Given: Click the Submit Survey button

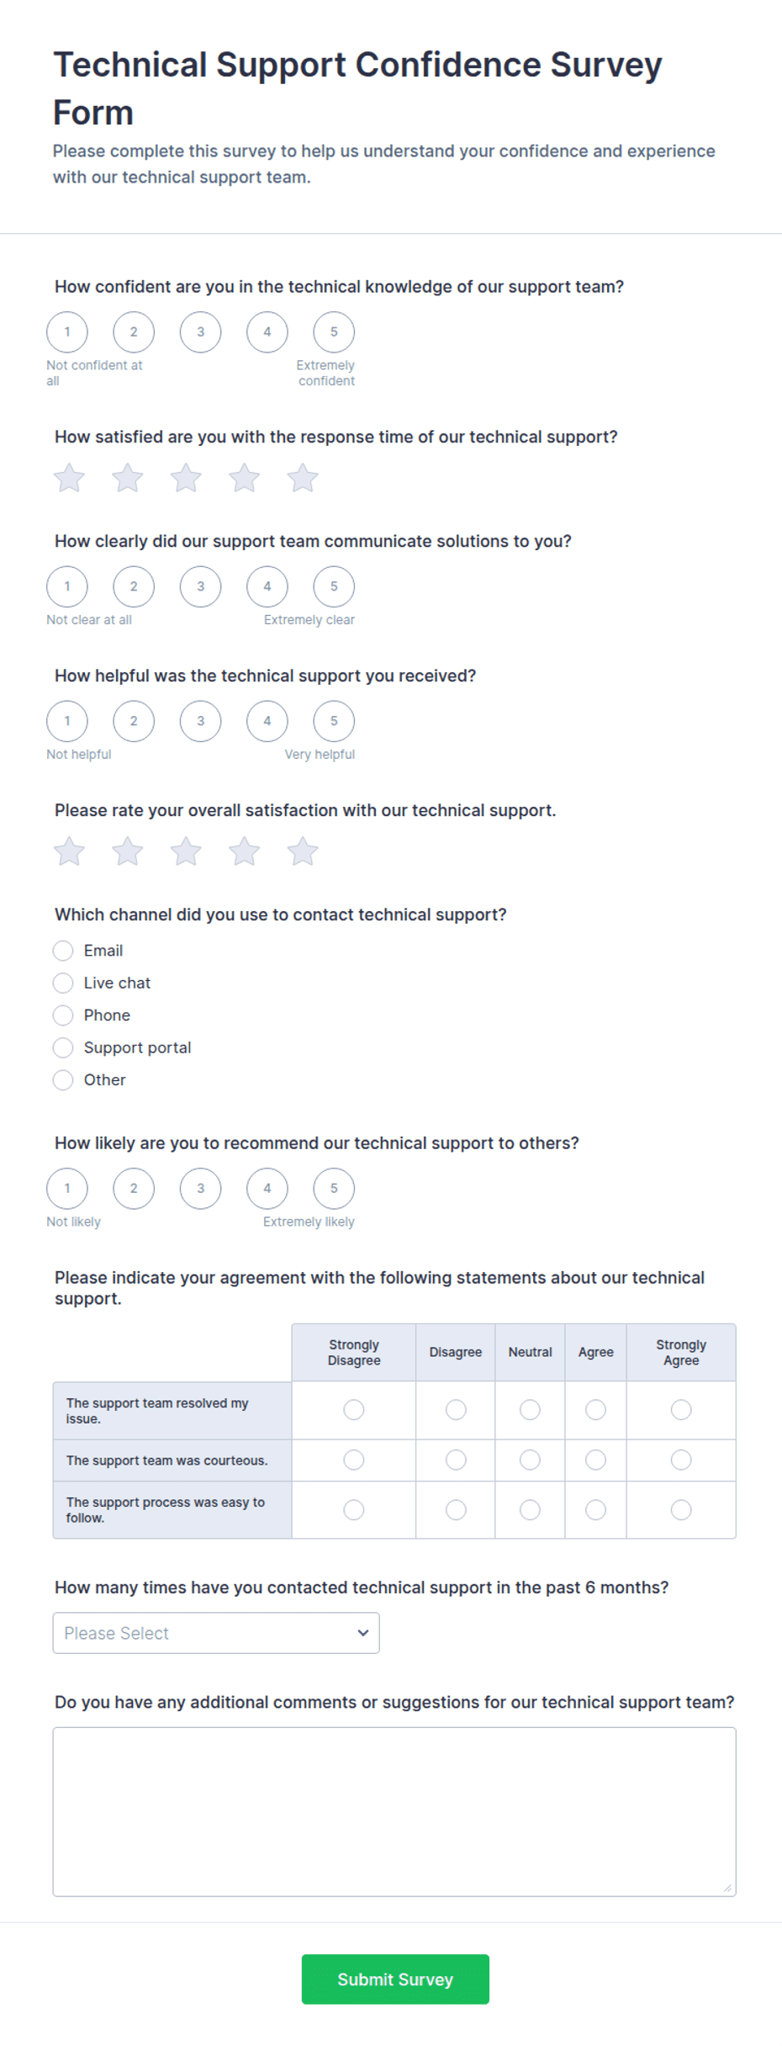Looking at the screenshot, I should (395, 1980).
